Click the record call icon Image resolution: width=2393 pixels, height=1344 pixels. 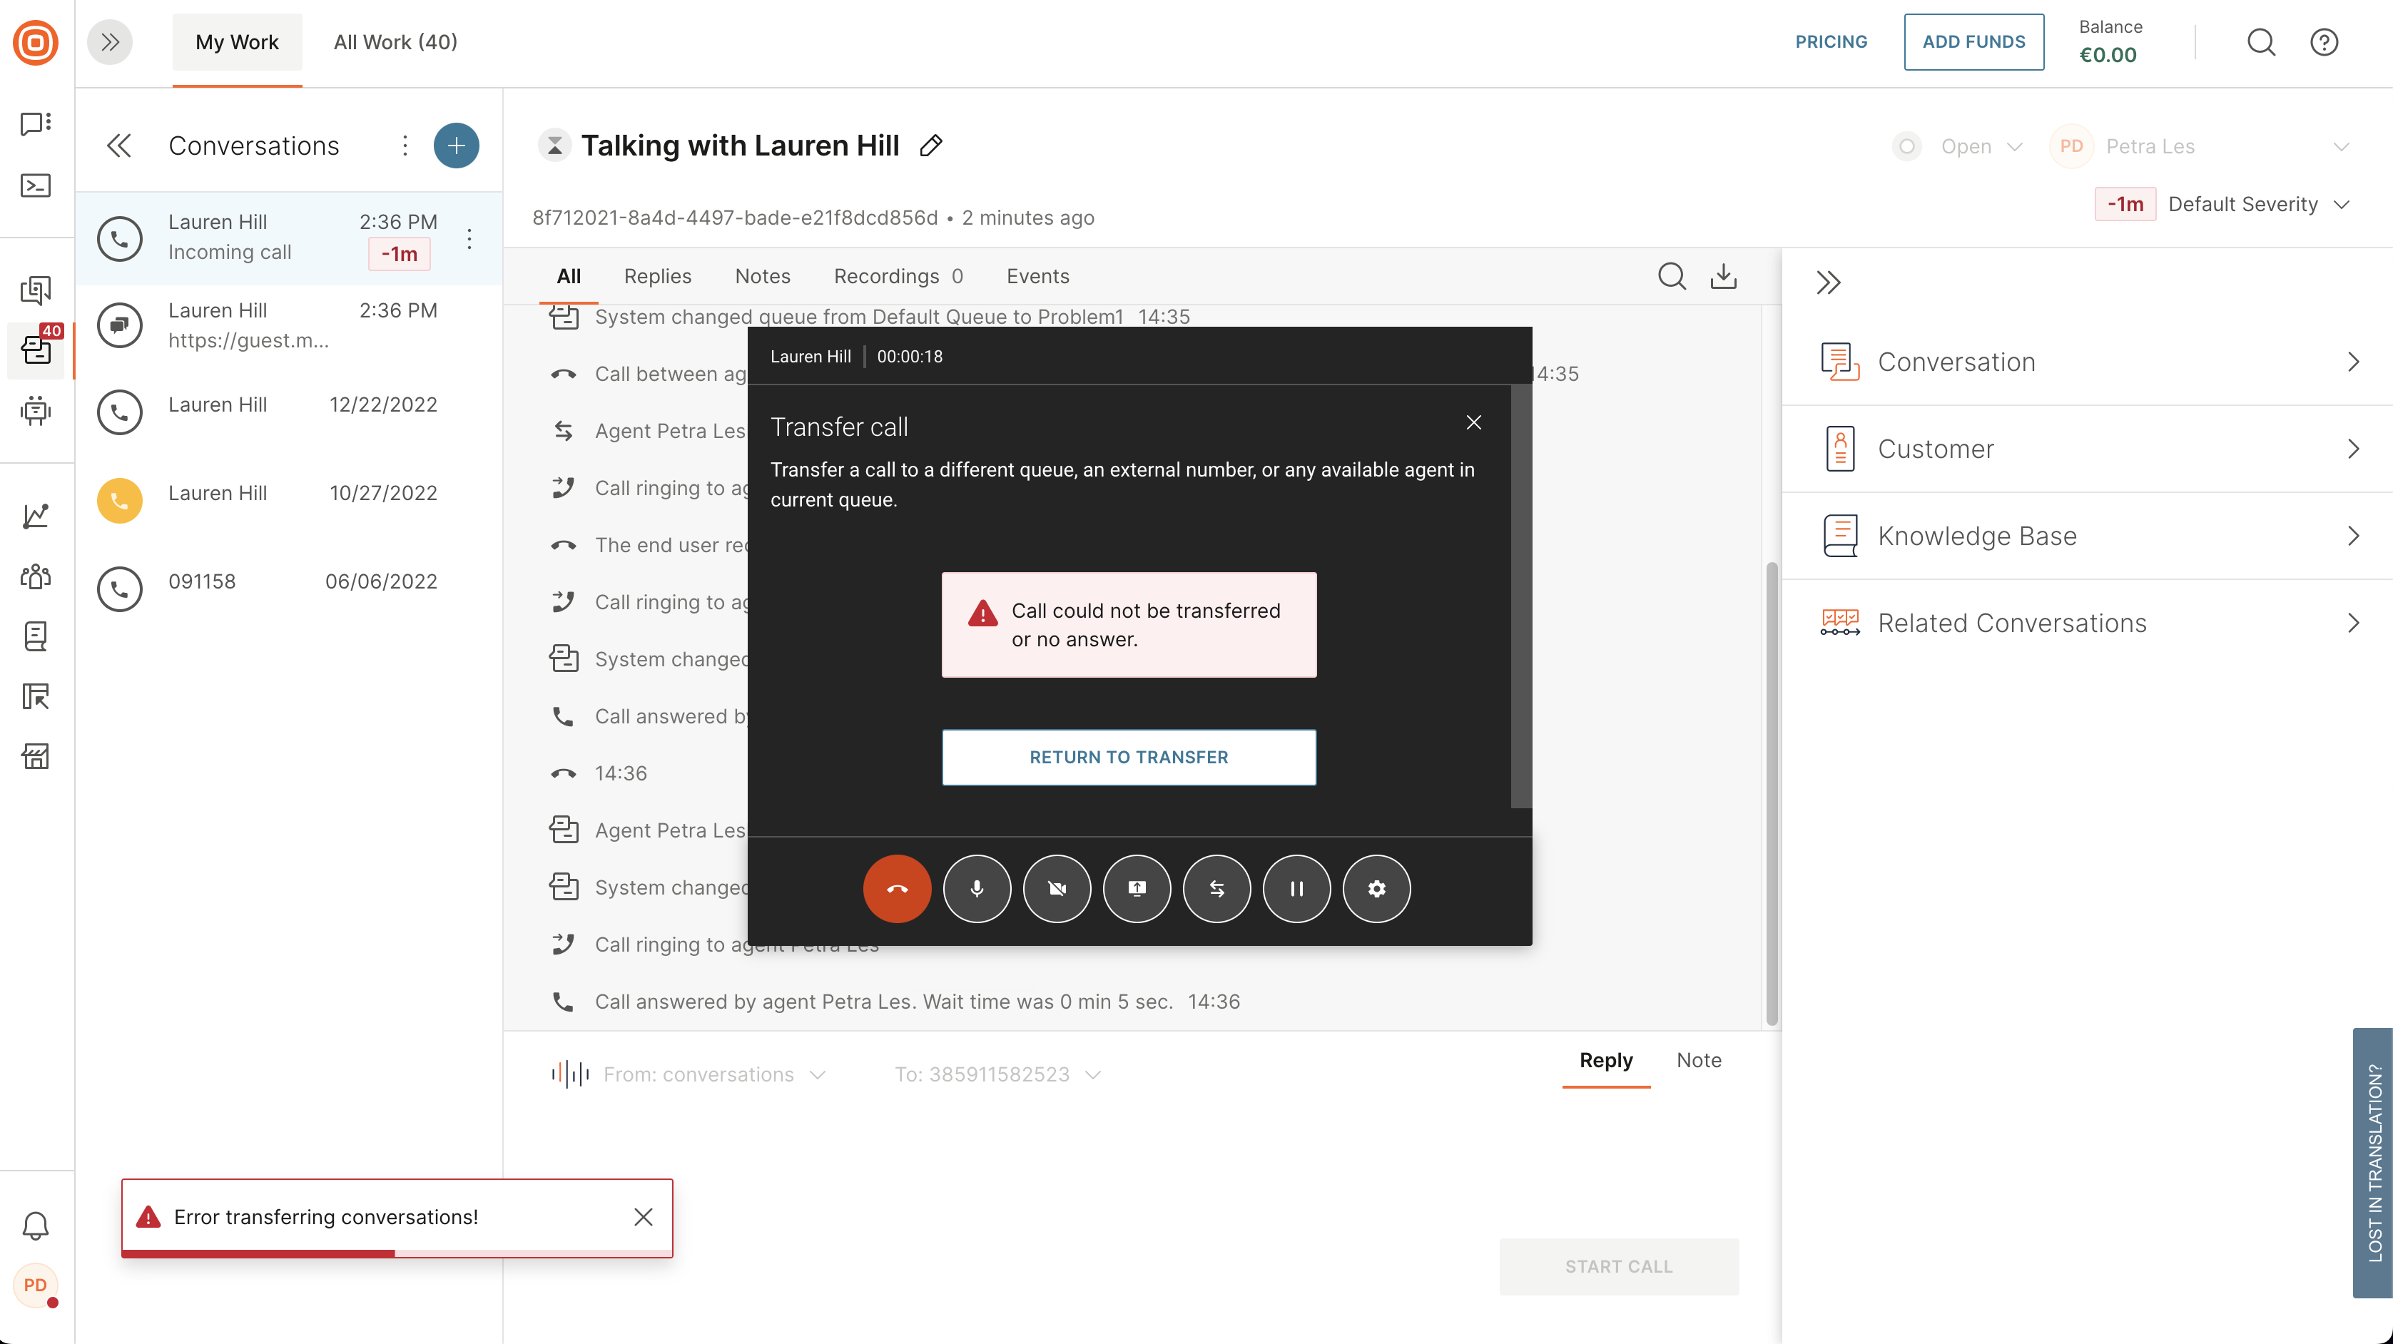(x=1137, y=889)
